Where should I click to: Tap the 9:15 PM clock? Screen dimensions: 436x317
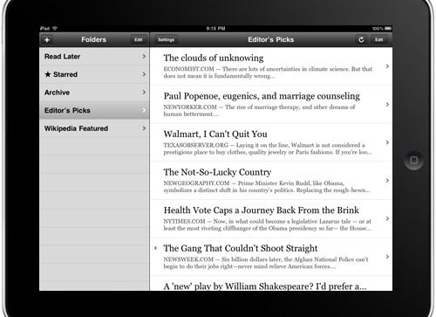pyautogui.click(x=215, y=29)
